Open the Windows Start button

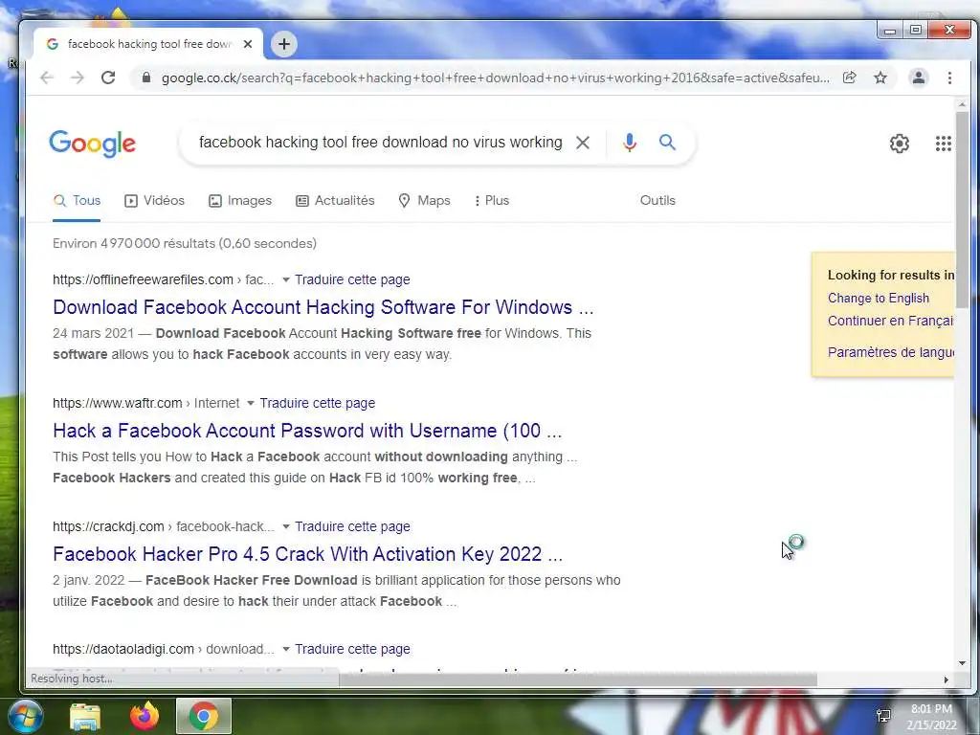[24, 716]
